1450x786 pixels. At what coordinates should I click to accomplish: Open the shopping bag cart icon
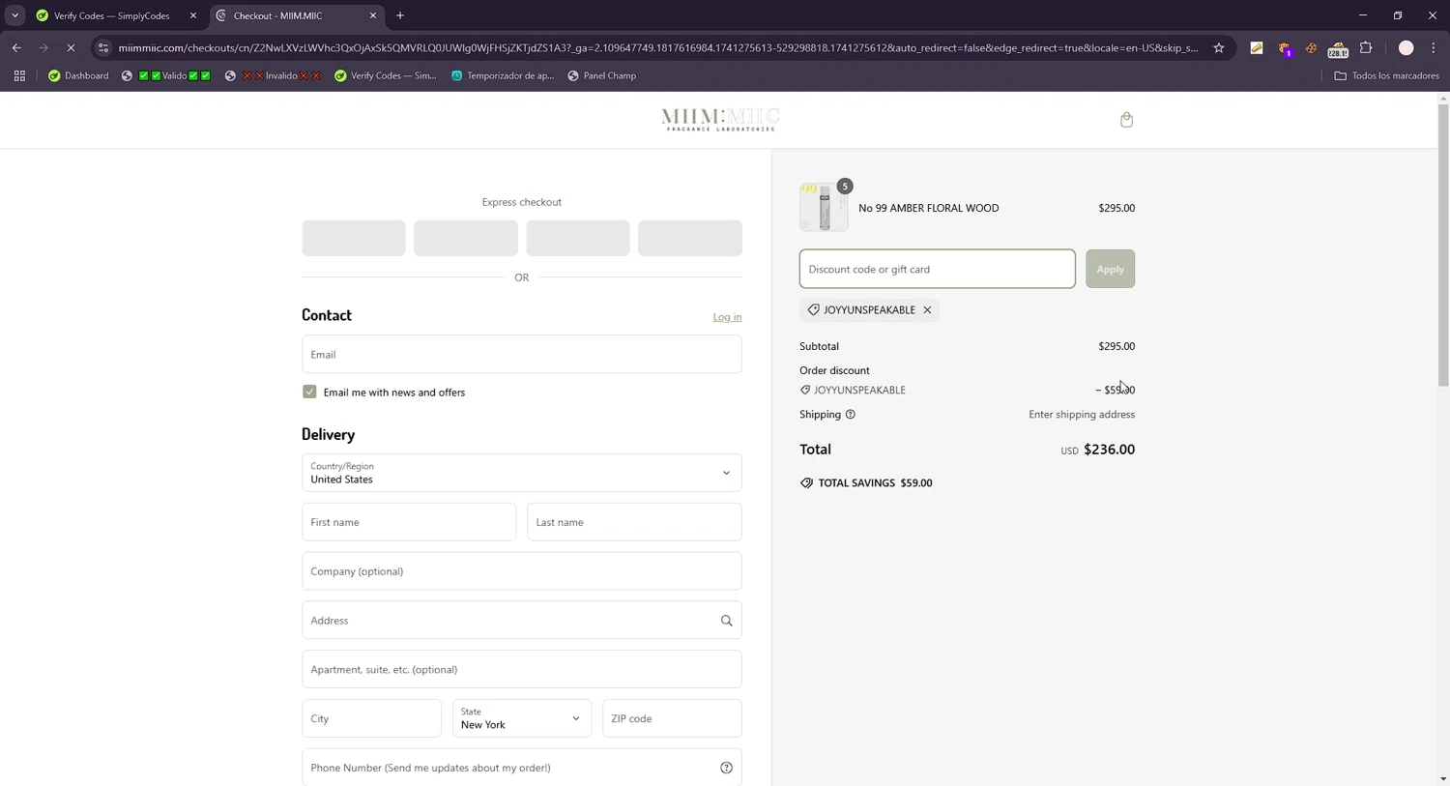click(x=1126, y=120)
